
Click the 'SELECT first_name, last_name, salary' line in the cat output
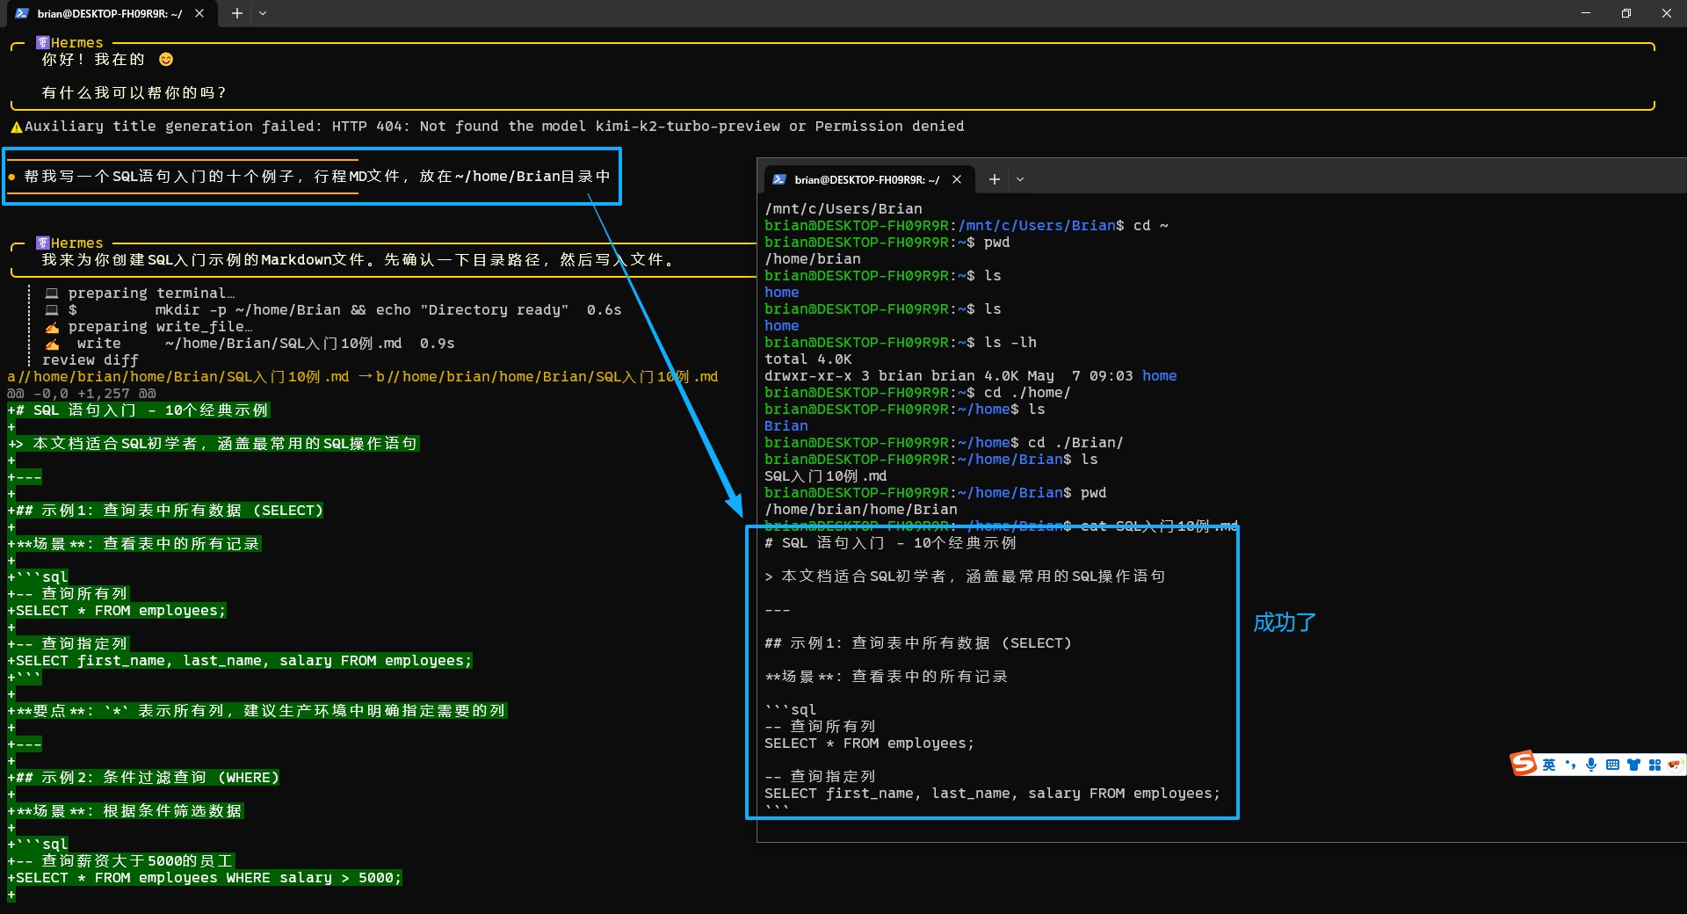click(x=993, y=794)
